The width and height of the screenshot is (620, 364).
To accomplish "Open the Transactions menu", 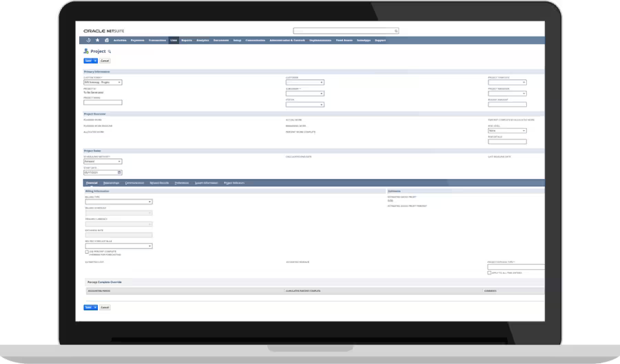I will click(x=158, y=41).
